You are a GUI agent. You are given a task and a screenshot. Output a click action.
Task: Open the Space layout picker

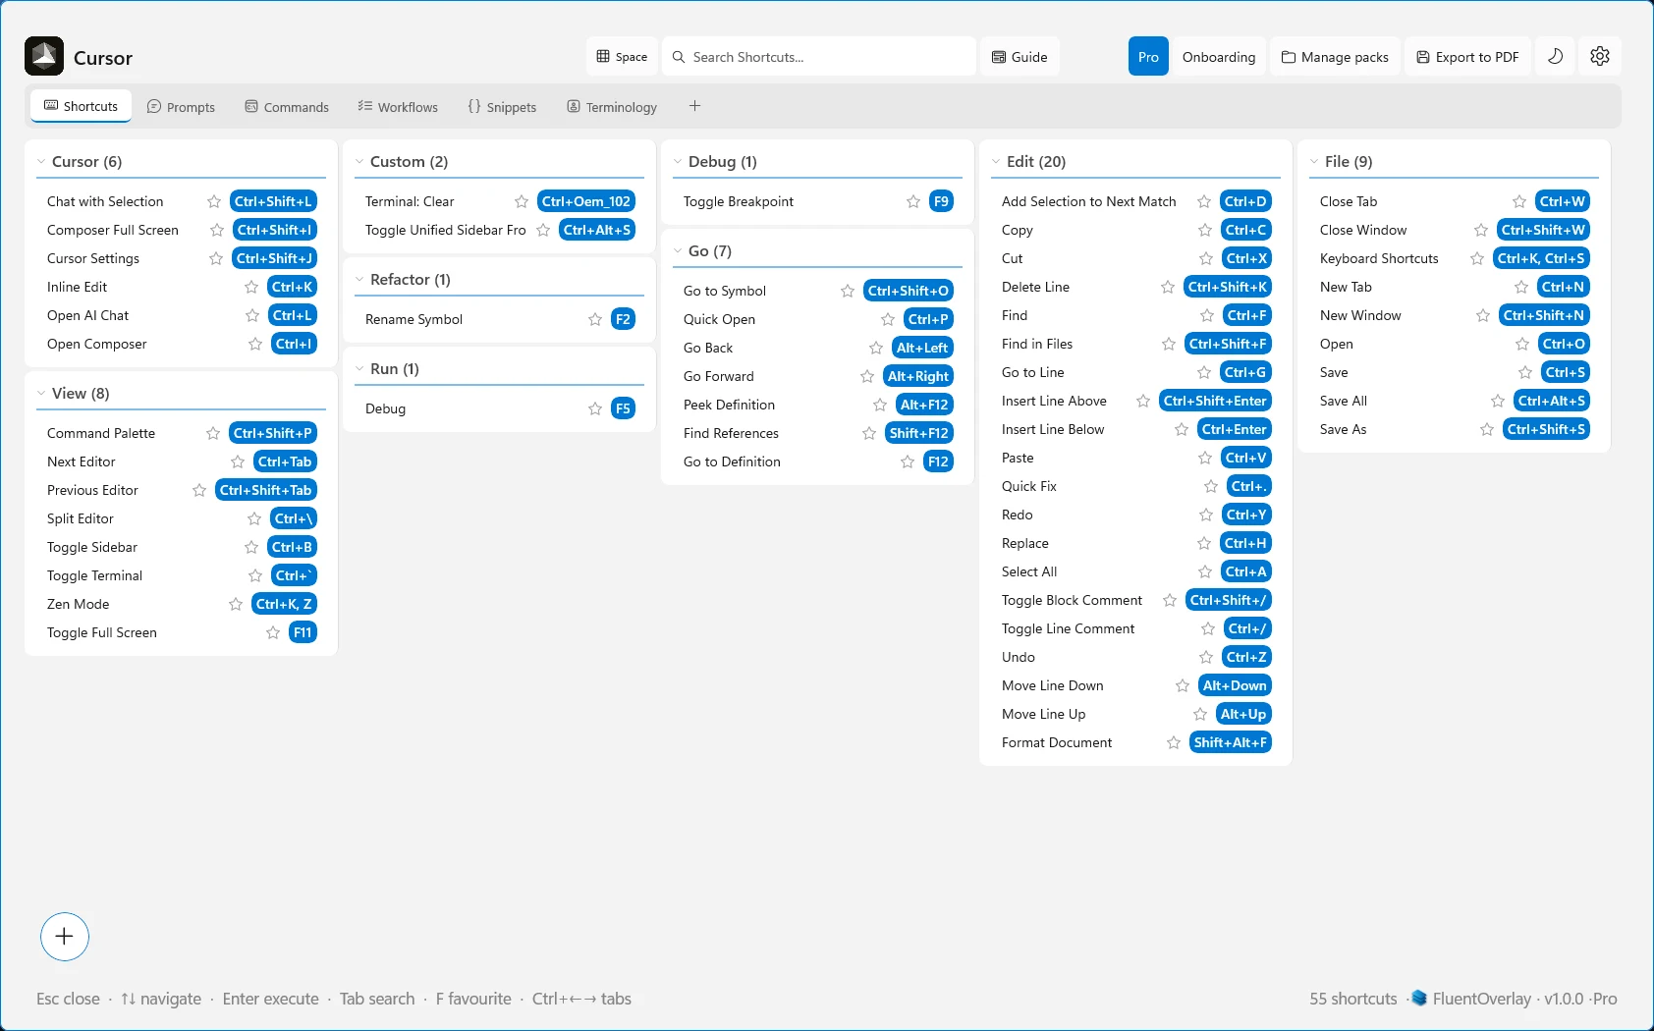[x=621, y=56]
